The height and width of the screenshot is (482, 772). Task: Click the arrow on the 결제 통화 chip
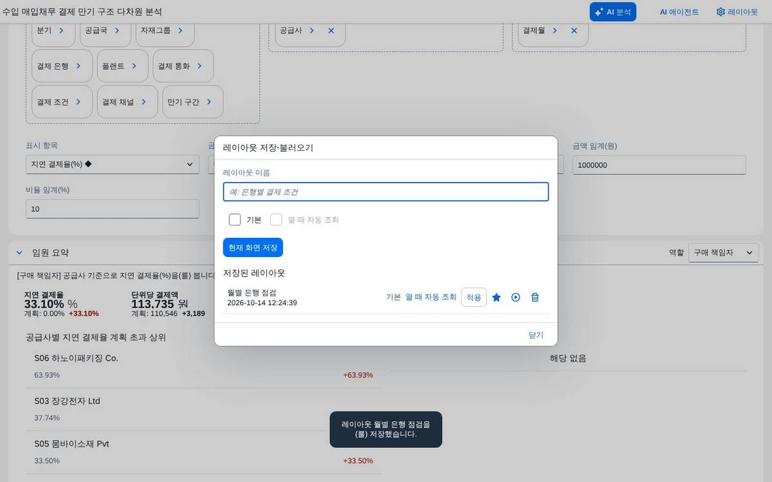(199, 66)
